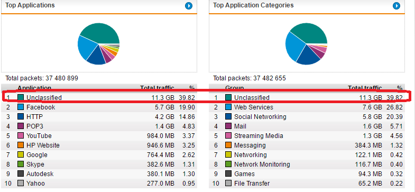The image size is (415, 192).
Task: Click Yahoo's 277.0 MB traffic value
Action: 161,184
